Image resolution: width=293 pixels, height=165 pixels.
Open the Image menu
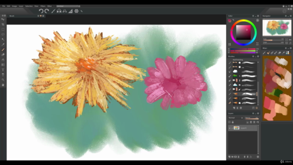coord(14,6)
